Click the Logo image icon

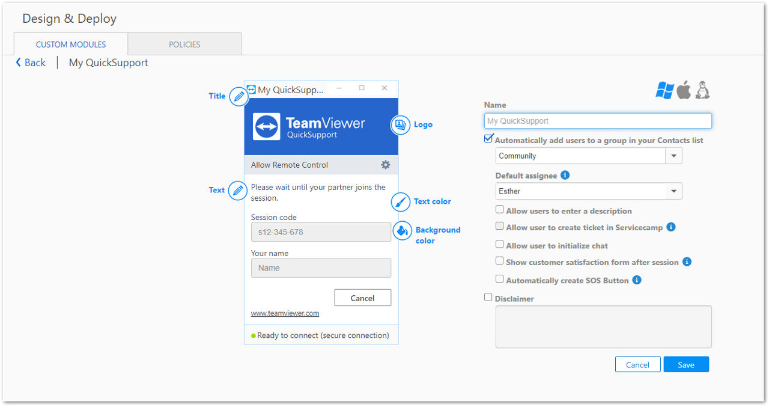(401, 124)
